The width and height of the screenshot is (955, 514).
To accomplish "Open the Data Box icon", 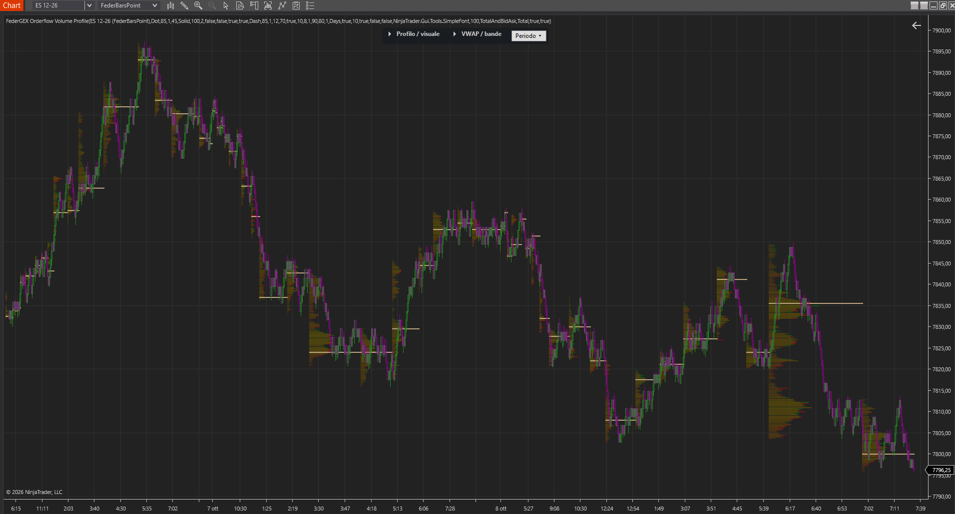I will point(240,5).
